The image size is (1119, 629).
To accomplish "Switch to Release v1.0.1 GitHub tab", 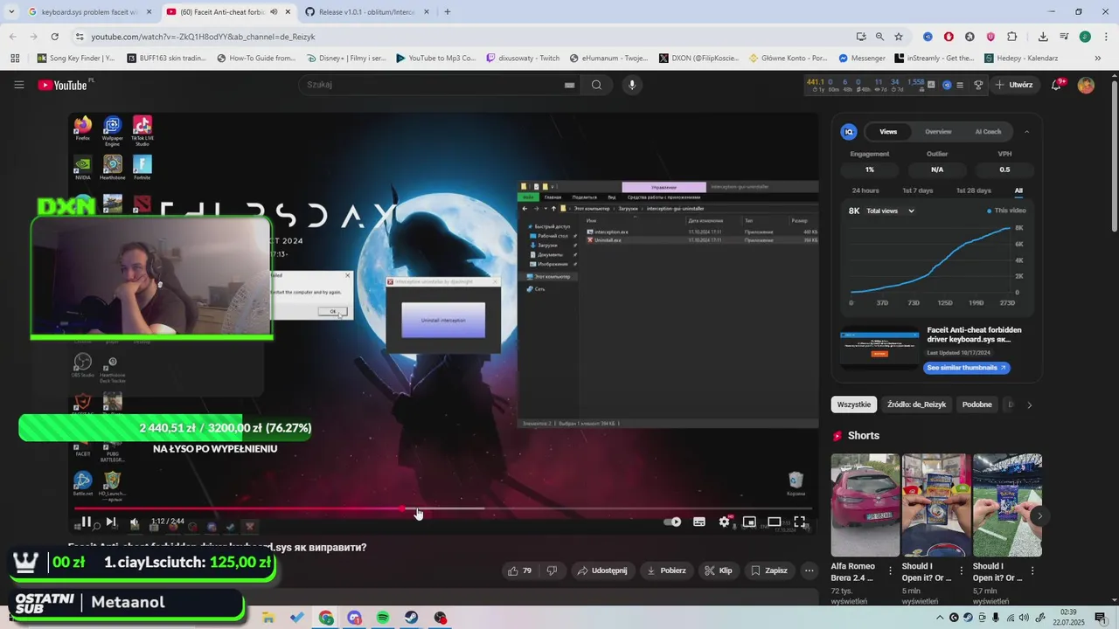I will 367,12.
